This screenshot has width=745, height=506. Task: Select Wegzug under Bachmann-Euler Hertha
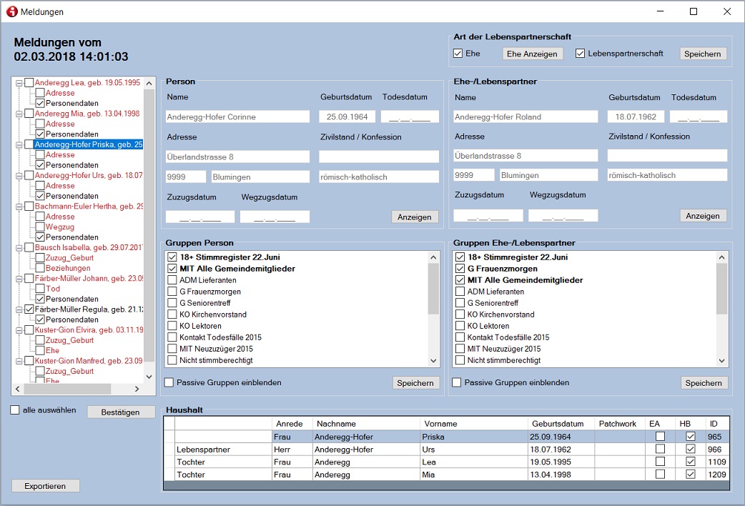pyautogui.click(x=60, y=227)
